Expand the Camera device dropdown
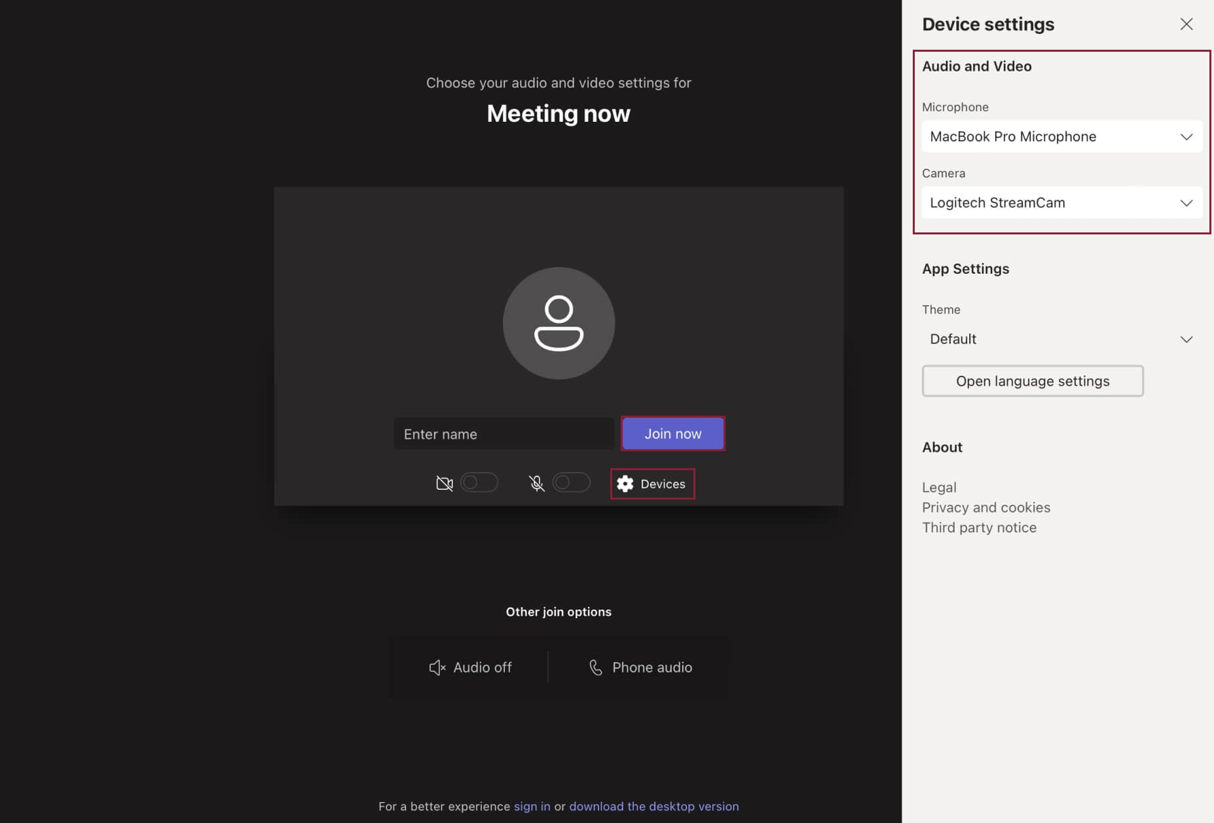 click(x=1061, y=202)
